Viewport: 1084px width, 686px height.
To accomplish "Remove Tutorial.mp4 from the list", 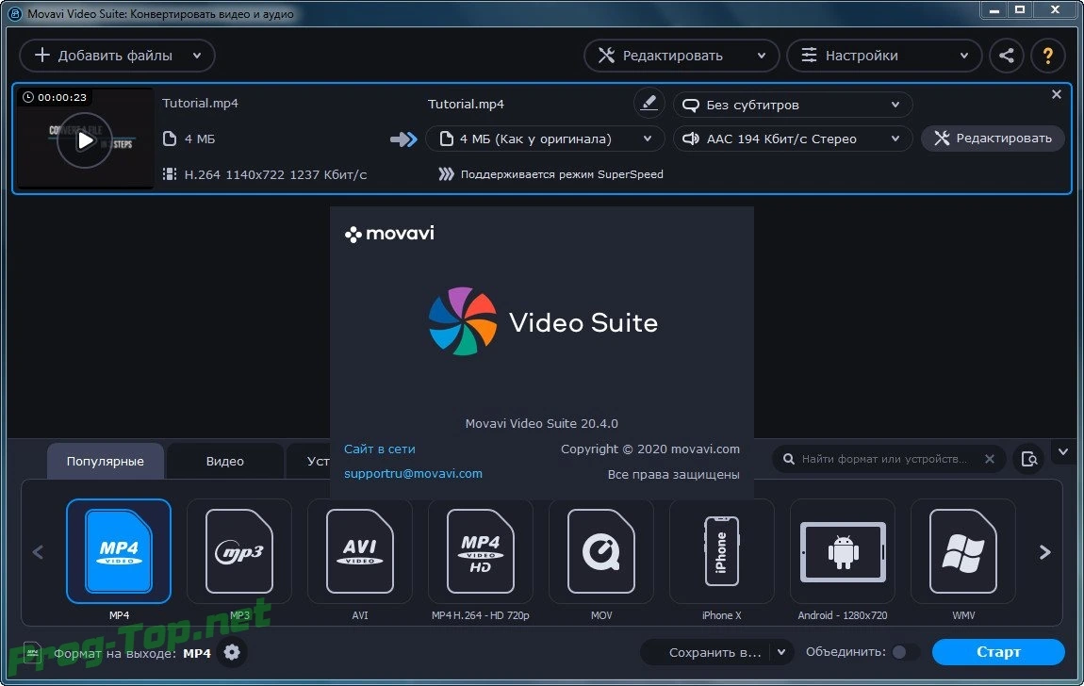I will click(1057, 94).
